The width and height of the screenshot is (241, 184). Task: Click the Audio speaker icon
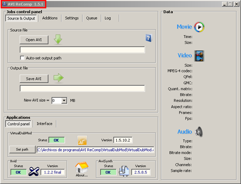199,131
